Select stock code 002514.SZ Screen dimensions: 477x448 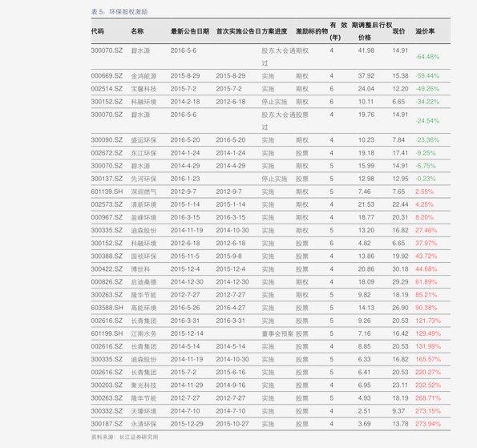pos(107,89)
